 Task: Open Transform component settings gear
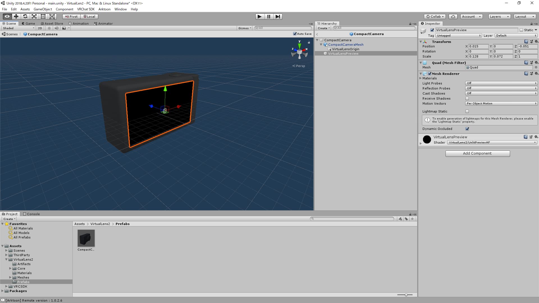tap(536, 42)
